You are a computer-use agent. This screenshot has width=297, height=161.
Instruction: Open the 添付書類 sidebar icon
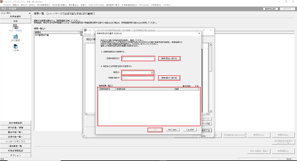tap(15, 38)
